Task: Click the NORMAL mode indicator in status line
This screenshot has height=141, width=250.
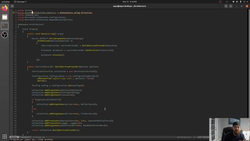Action: click(14, 137)
